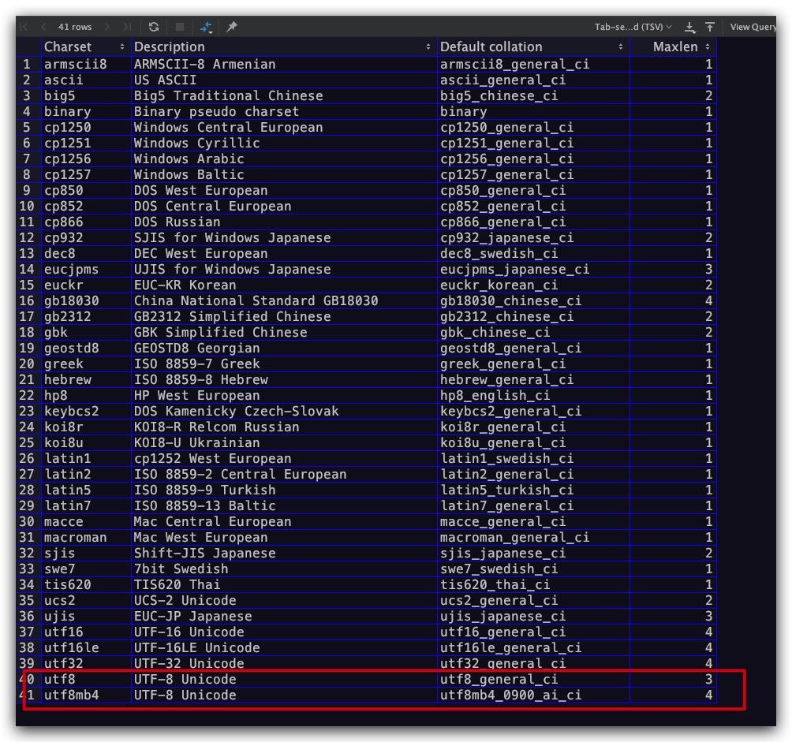Select the eucjpms charset cell

tap(86, 269)
